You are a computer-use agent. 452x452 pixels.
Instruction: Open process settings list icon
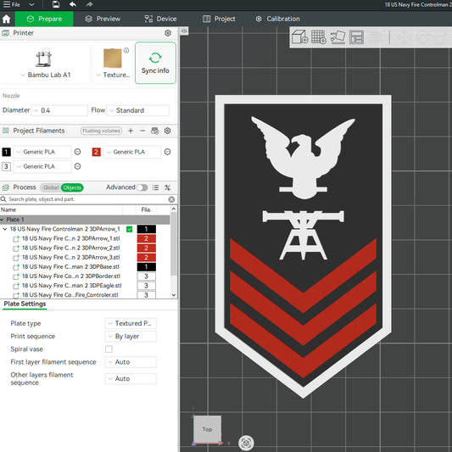coord(155,187)
